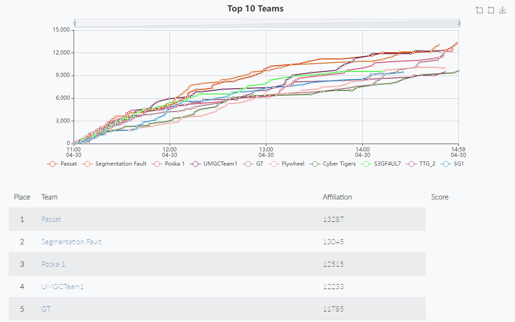The width and height of the screenshot is (515, 322).
Task: Download the chart as an image
Action: click(503, 10)
